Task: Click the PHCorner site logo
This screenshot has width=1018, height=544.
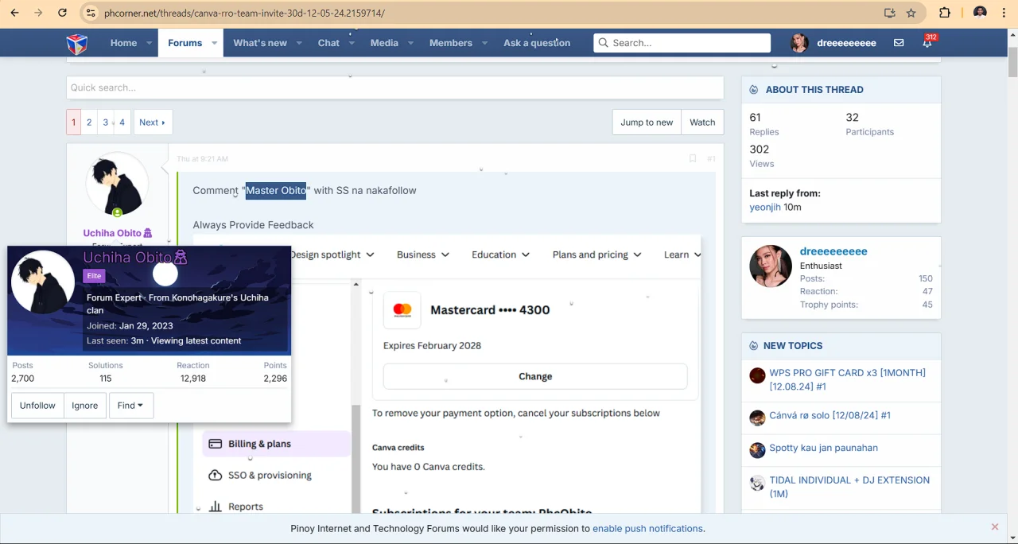Action: [x=77, y=43]
